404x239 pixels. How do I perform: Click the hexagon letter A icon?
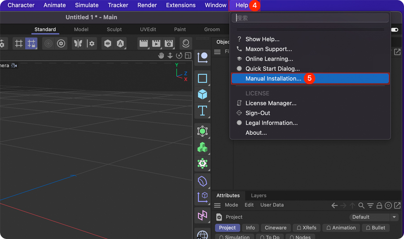point(120,43)
